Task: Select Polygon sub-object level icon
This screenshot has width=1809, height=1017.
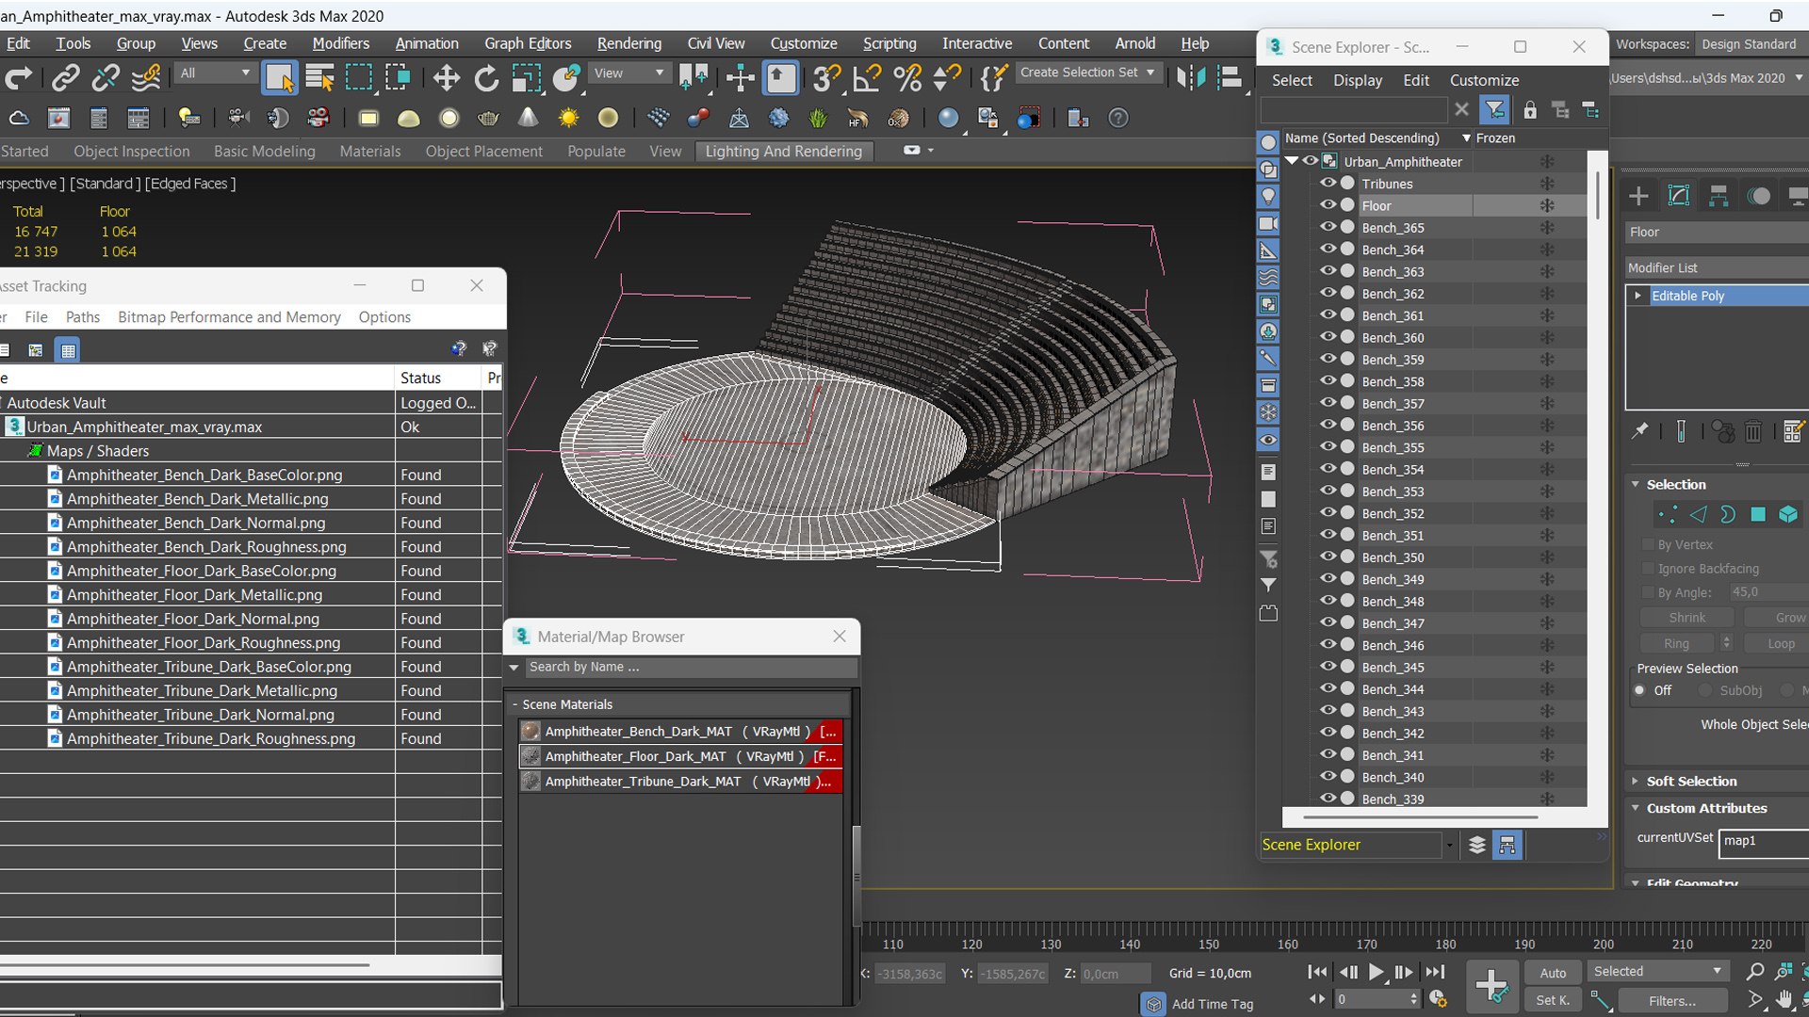Action: (x=1758, y=514)
